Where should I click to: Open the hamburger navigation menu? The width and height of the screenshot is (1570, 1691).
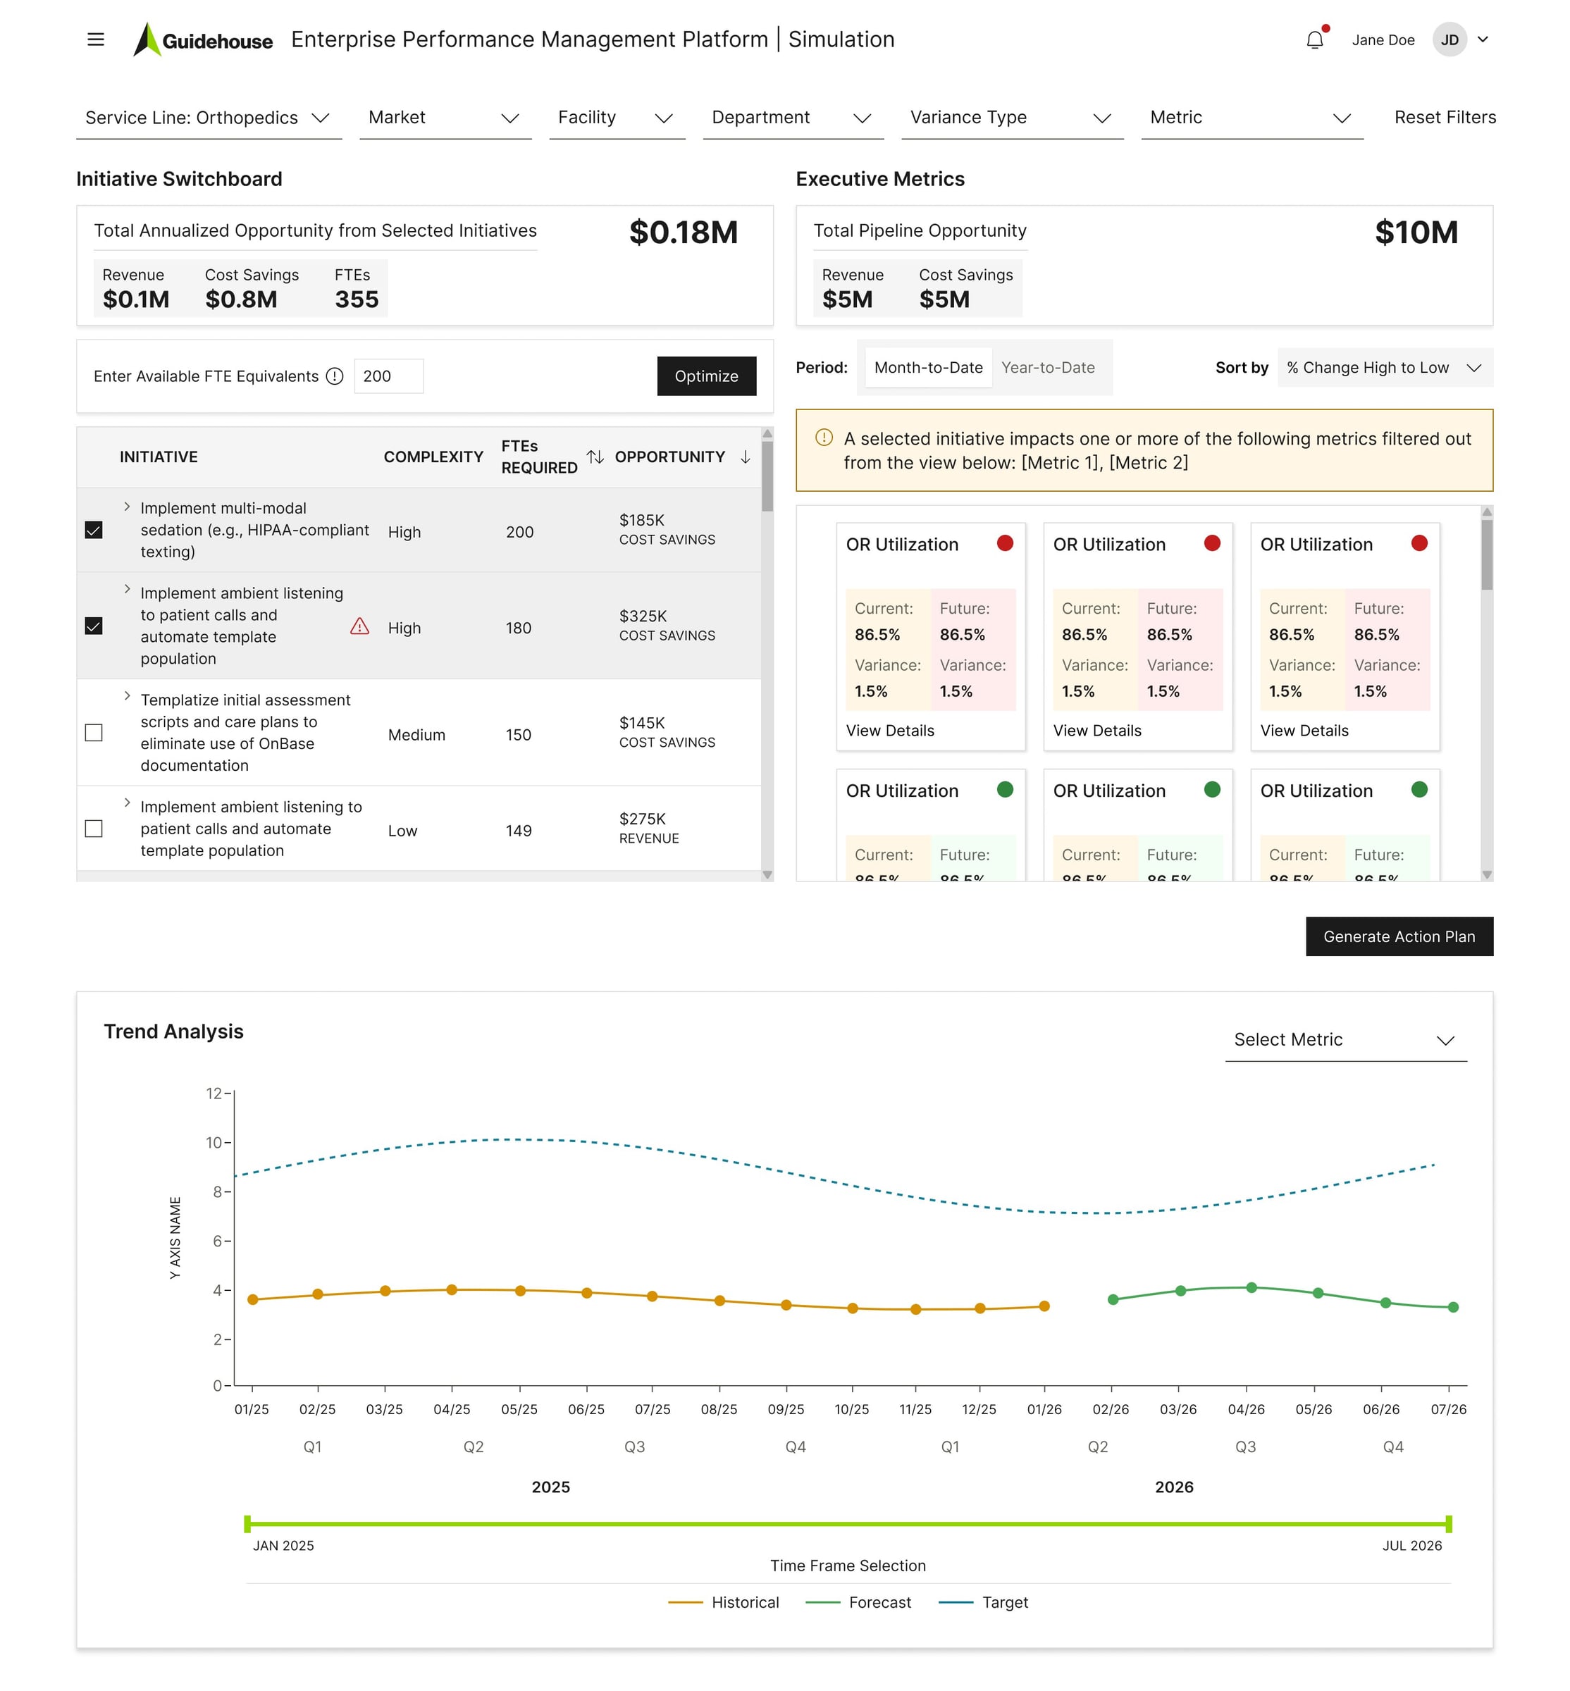(95, 39)
